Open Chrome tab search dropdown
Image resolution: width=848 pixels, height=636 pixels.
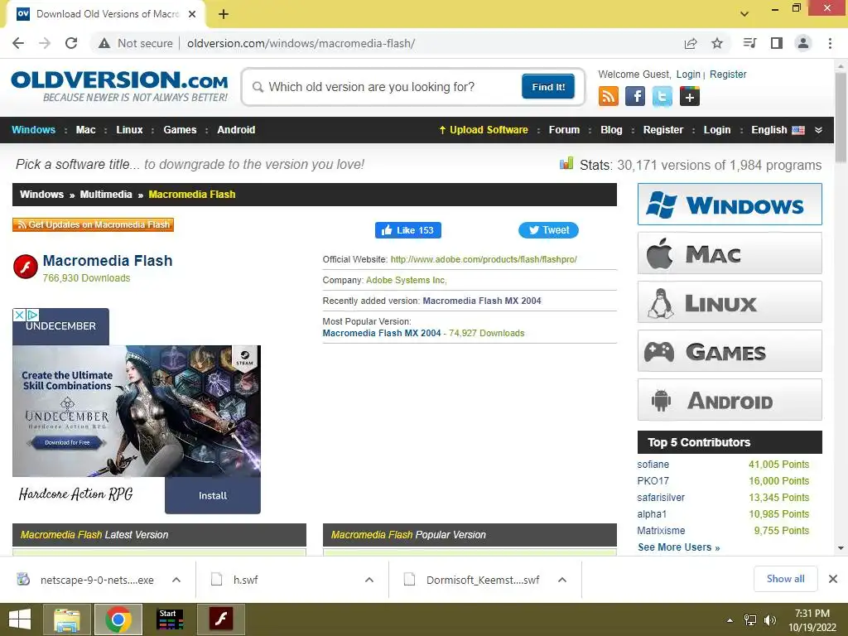[x=744, y=14]
